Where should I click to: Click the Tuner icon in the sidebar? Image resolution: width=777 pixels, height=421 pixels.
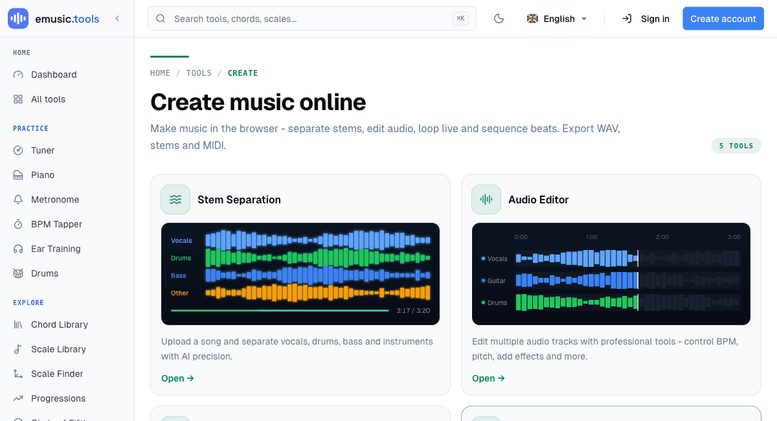pyautogui.click(x=18, y=150)
